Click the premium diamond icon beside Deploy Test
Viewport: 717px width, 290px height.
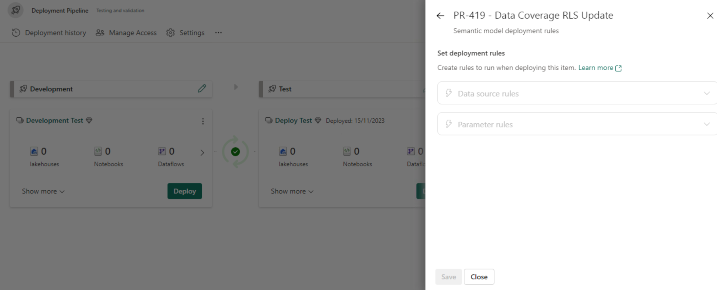tap(318, 120)
